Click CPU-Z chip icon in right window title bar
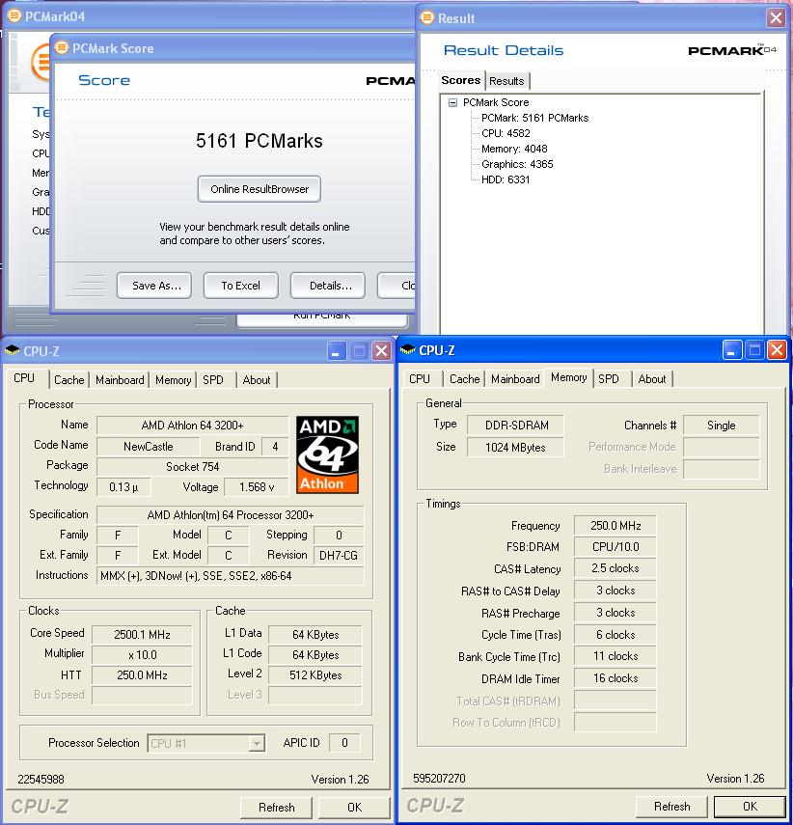The height and width of the screenshot is (825, 793). point(408,349)
